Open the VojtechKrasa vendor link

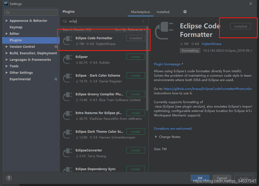click(x=211, y=44)
